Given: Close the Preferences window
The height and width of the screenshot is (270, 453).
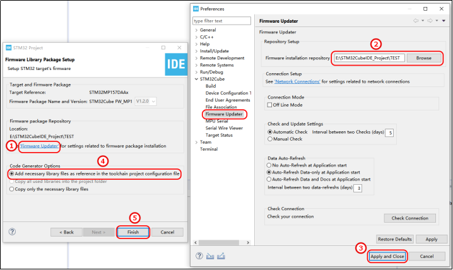Looking at the screenshot, I should pos(442,9).
